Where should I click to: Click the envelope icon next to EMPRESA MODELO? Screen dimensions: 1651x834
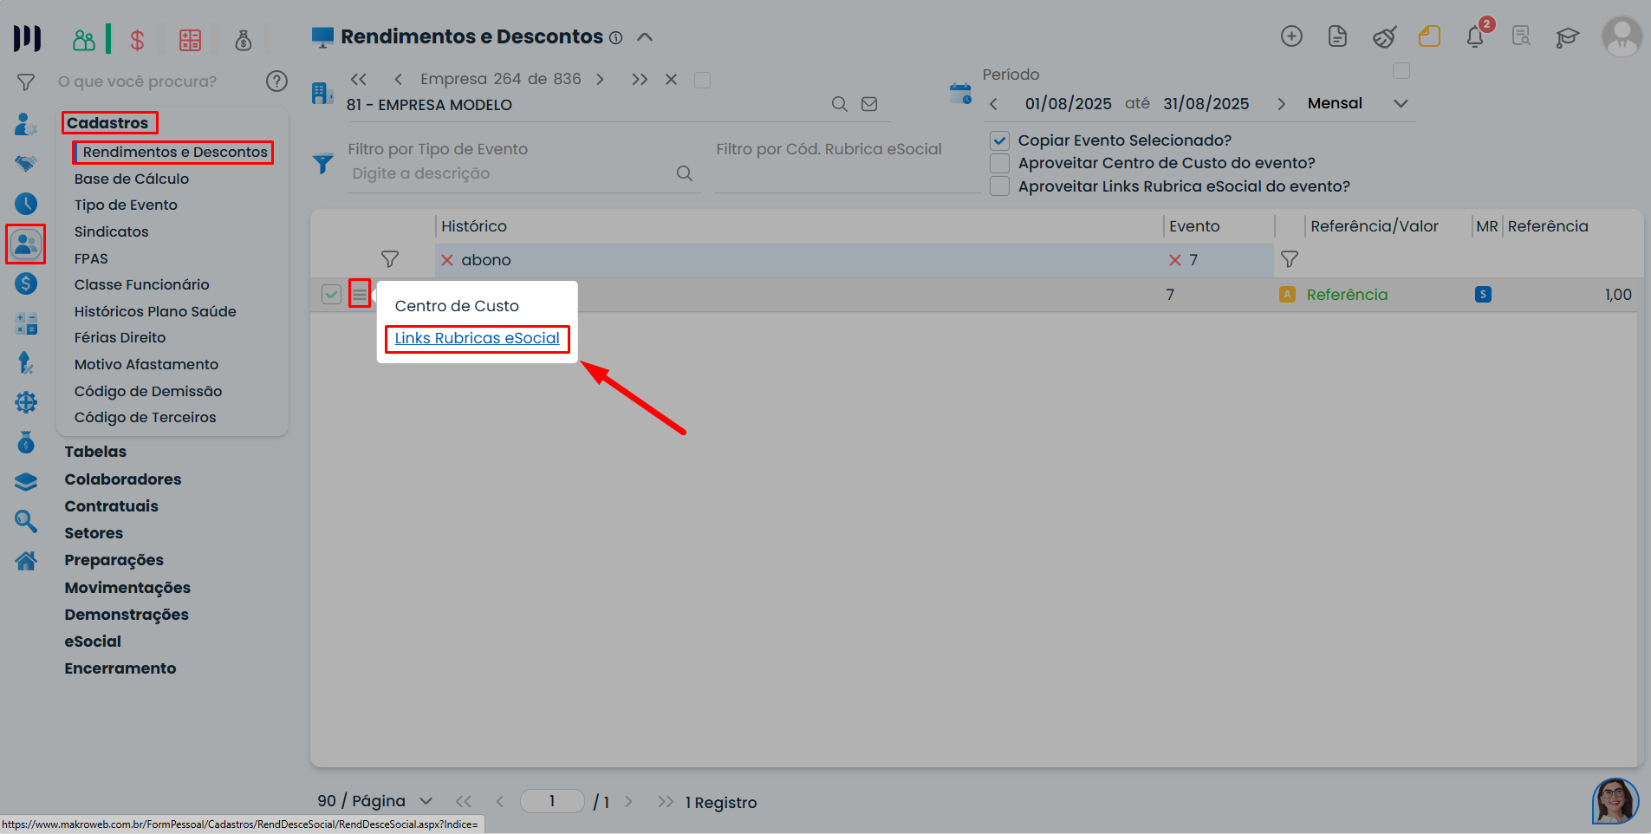tap(869, 104)
